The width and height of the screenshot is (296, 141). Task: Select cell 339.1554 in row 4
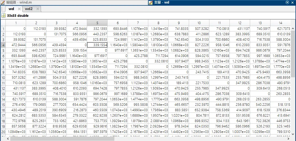click(x=97, y=45)
